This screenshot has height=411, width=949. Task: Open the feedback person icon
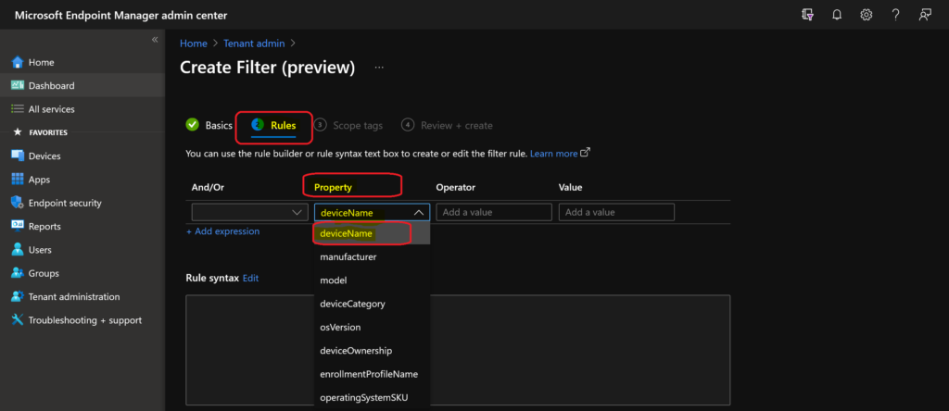pyautogui.click(x=925, y=15)
